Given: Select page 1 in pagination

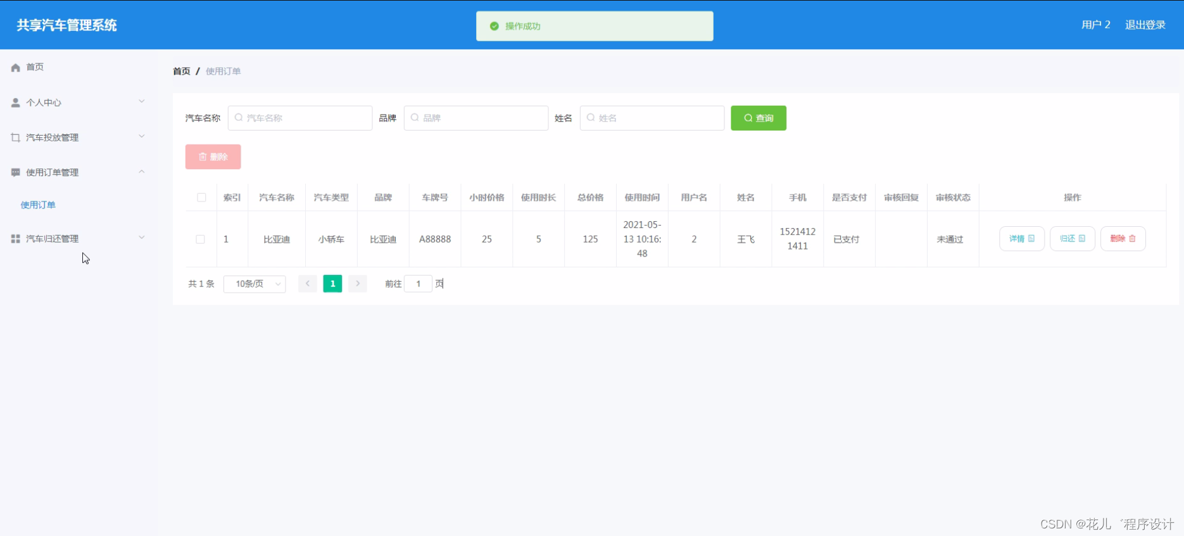Looking at the screenshot, I should tap(332, 284).
